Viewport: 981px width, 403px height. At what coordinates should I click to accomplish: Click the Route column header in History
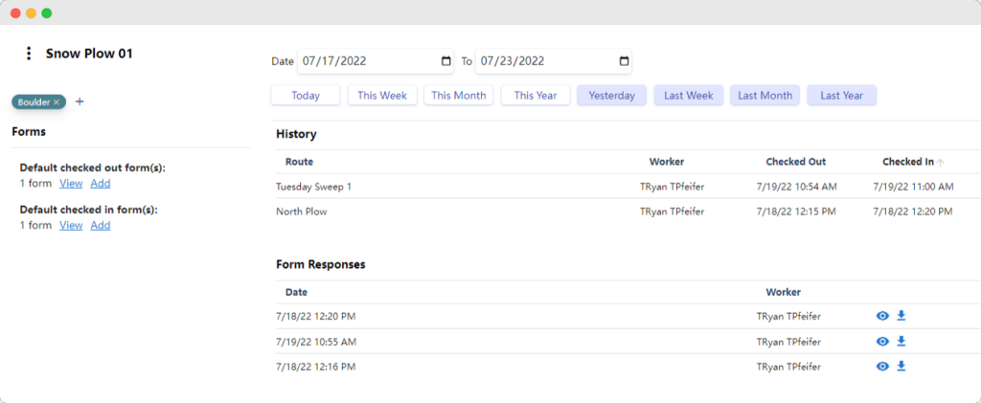(299, 162)
